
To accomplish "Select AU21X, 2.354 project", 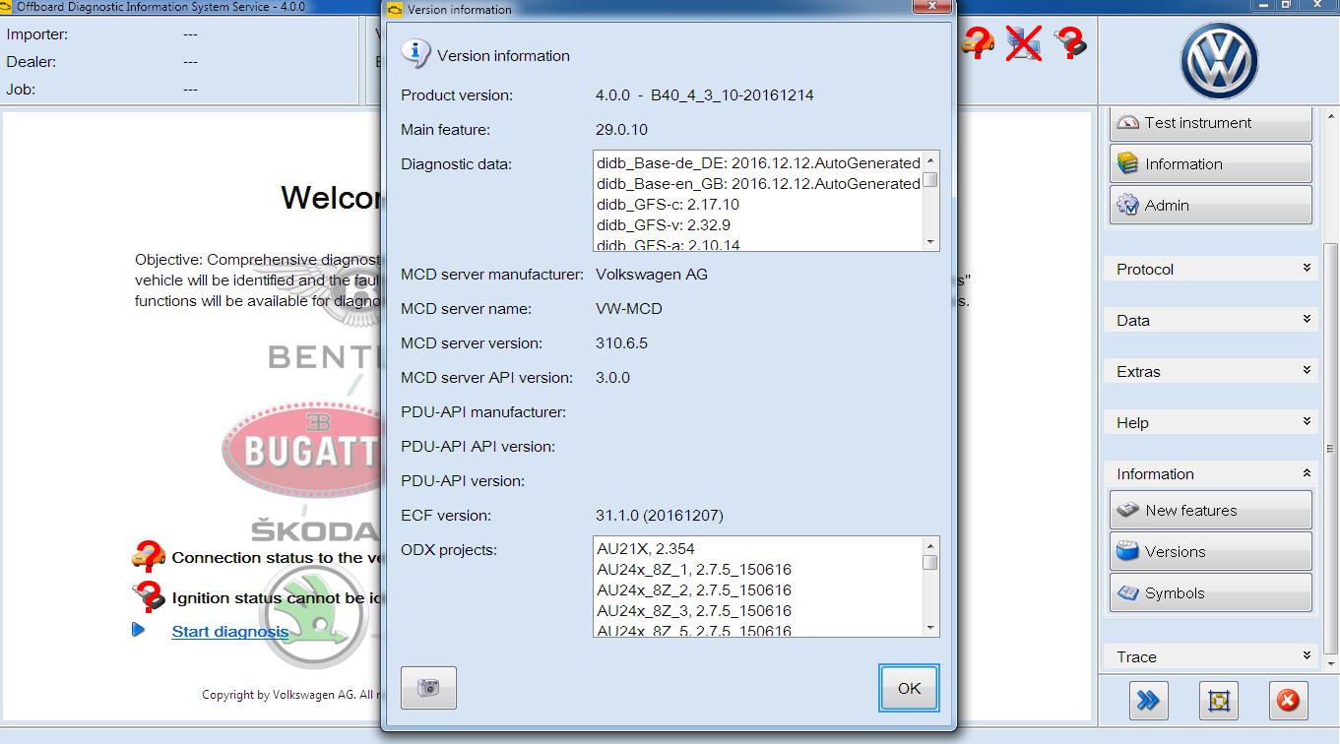I will [x=646, y=549].
